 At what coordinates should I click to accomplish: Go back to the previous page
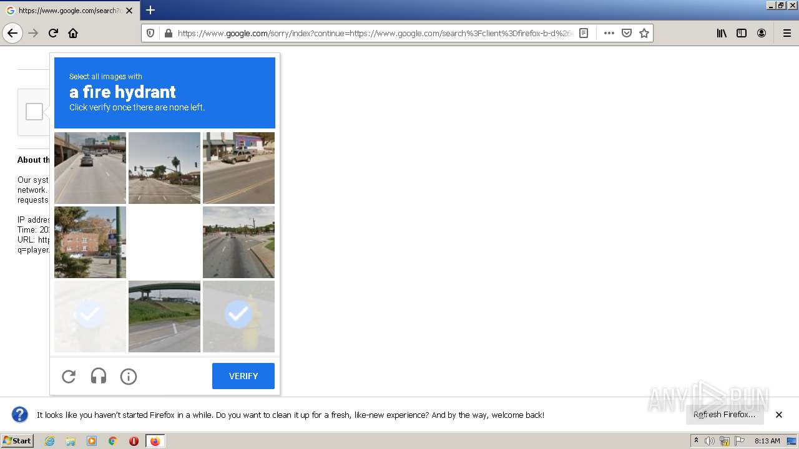tap(12, 33)
